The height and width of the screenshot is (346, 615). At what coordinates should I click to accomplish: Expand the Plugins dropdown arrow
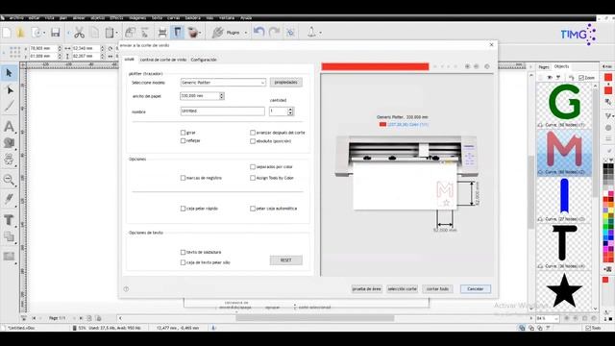[246, 33]
